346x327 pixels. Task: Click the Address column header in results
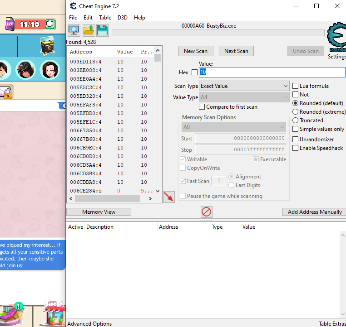pyautogui.click(x=91, y=52)
